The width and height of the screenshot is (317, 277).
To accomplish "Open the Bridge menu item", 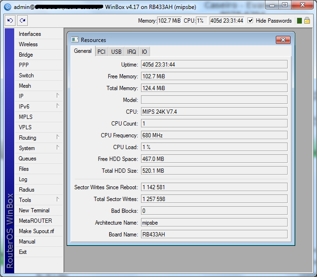I will [x=39, y=55].
